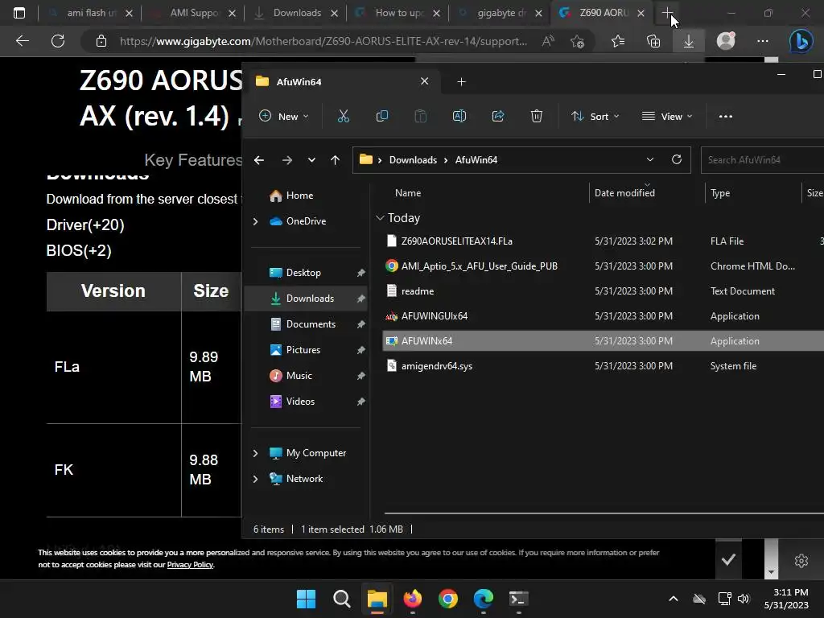Accept cookies with the checkmark button

[728, 560]
